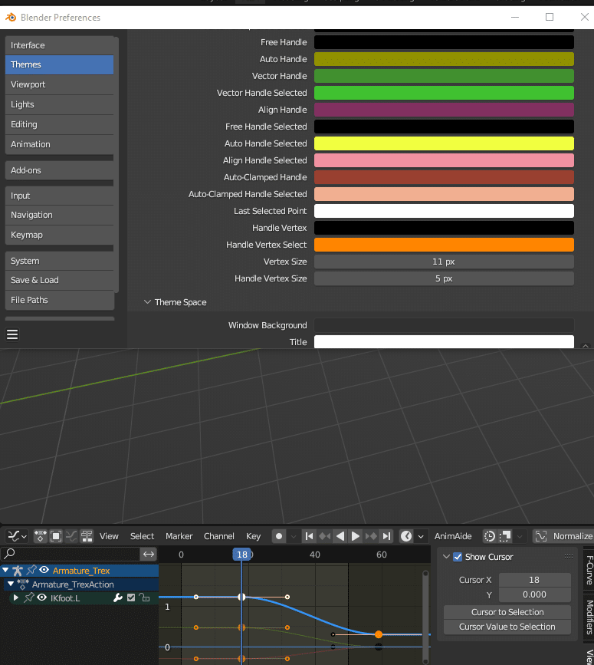The height and width of the screenshot is (665, 594).
Task: Click the invert filter arrows icon
Action: pos(149,554)
